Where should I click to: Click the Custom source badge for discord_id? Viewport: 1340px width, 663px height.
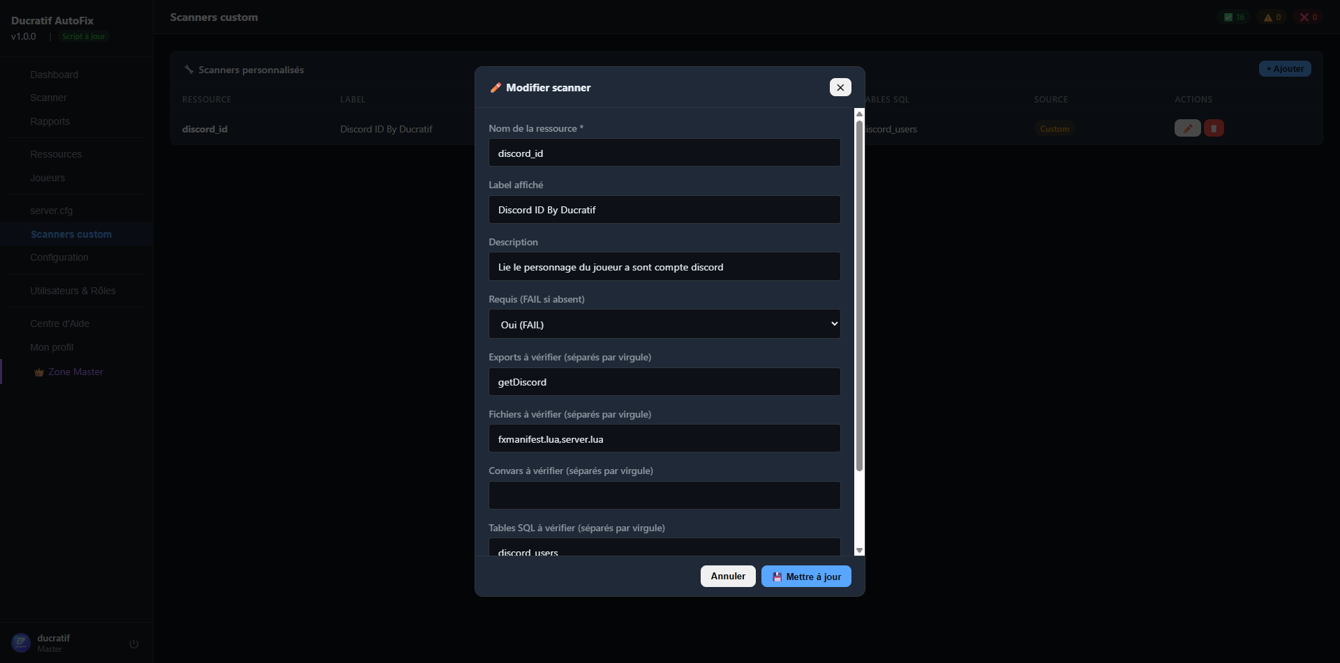pos(1055,128)
